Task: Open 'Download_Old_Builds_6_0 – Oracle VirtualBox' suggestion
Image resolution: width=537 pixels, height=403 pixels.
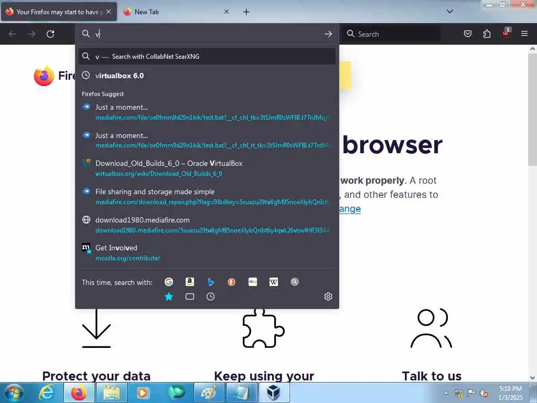Action: pyautogui.click(x=207, y=168)
